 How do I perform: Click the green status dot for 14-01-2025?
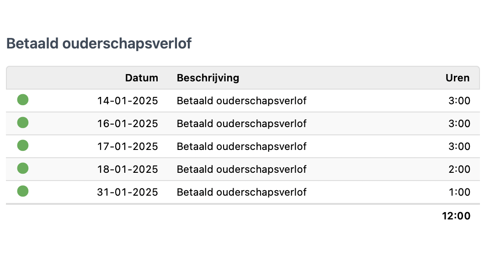tap(23, 100)
